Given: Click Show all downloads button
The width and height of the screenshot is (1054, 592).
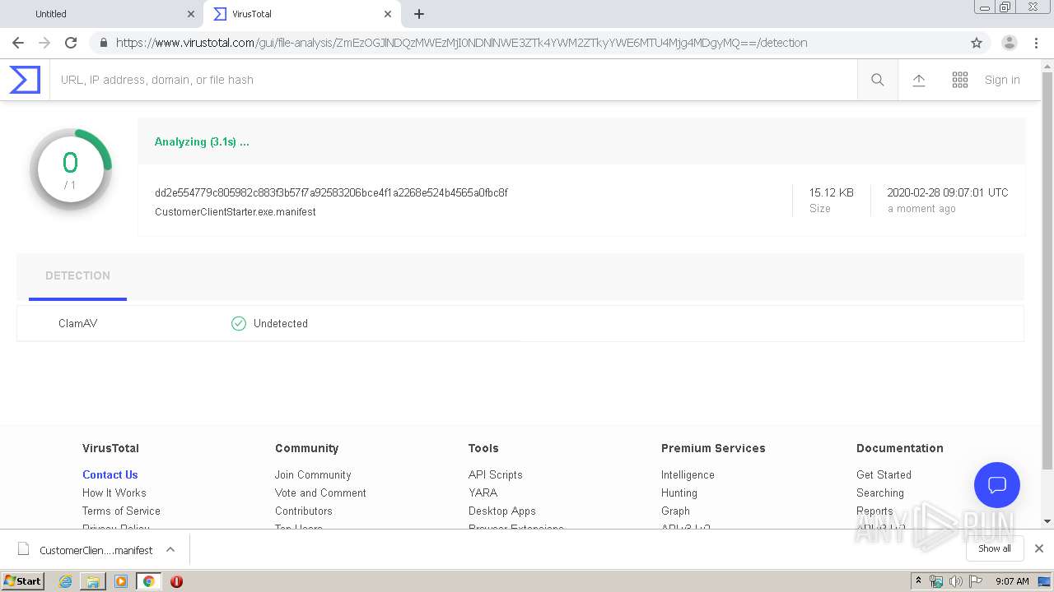Looking at the screenshot, I should click(995, 548).
